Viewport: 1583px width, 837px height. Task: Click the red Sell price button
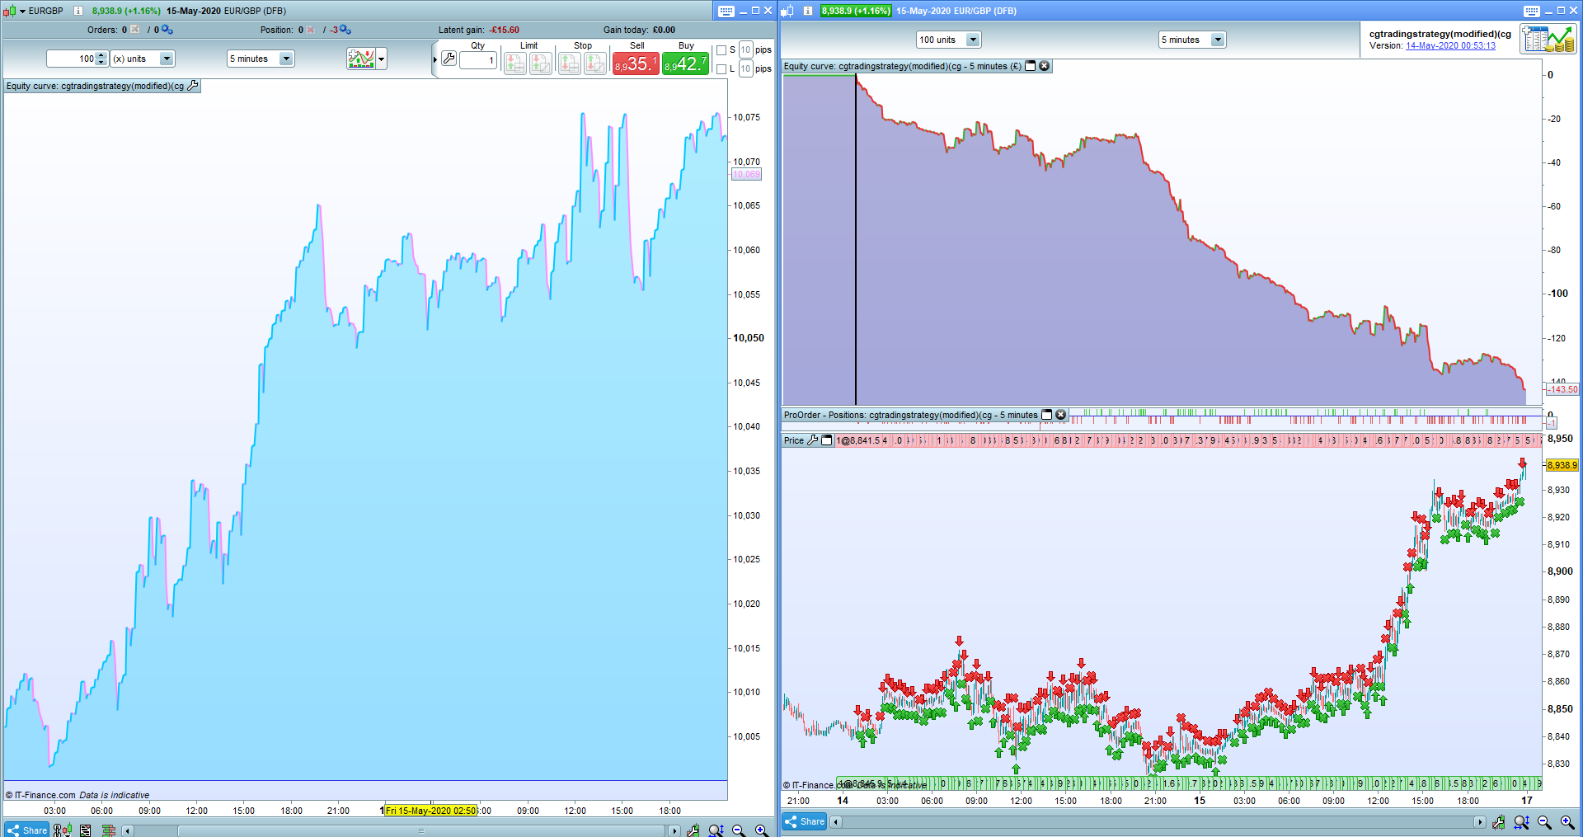click(x=636, y=63)
